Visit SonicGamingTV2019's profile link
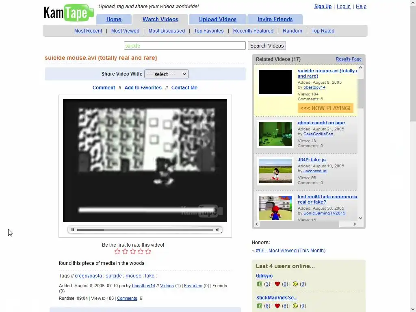Image resolution: width=416 pixels, height=312 pixels. 324,213
